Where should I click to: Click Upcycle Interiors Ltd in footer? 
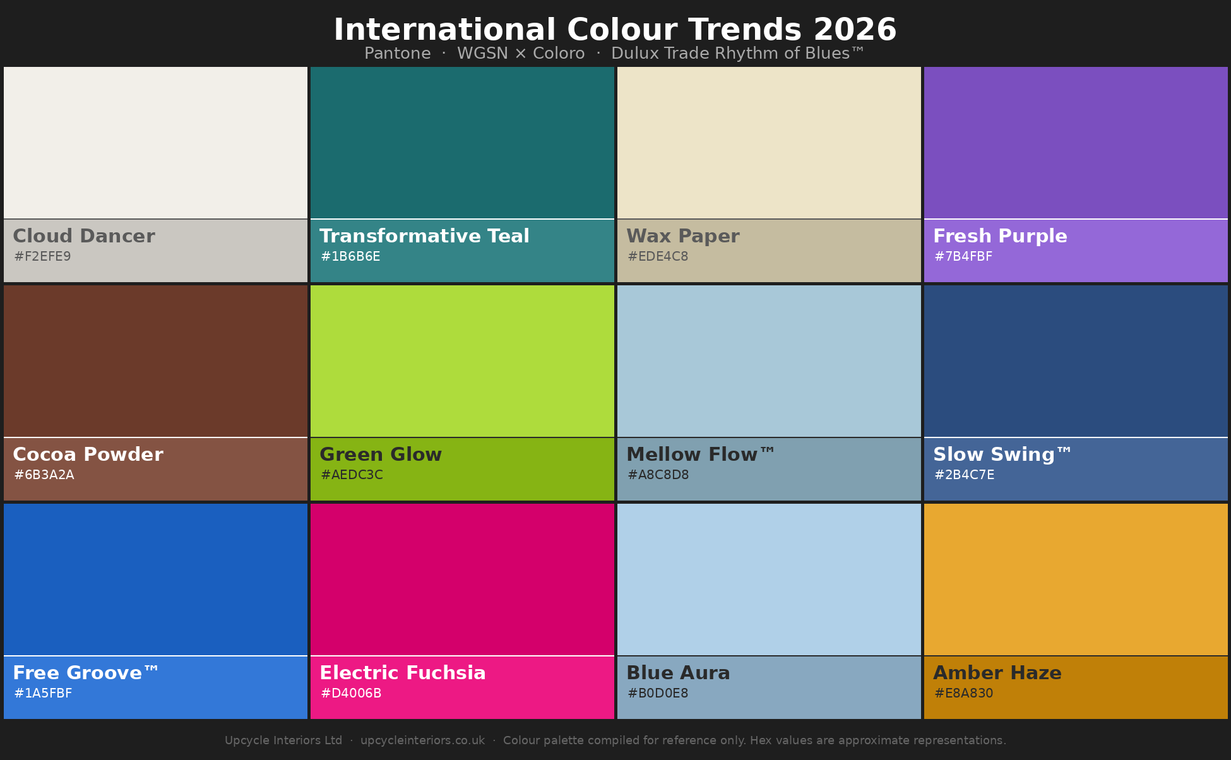283,740
